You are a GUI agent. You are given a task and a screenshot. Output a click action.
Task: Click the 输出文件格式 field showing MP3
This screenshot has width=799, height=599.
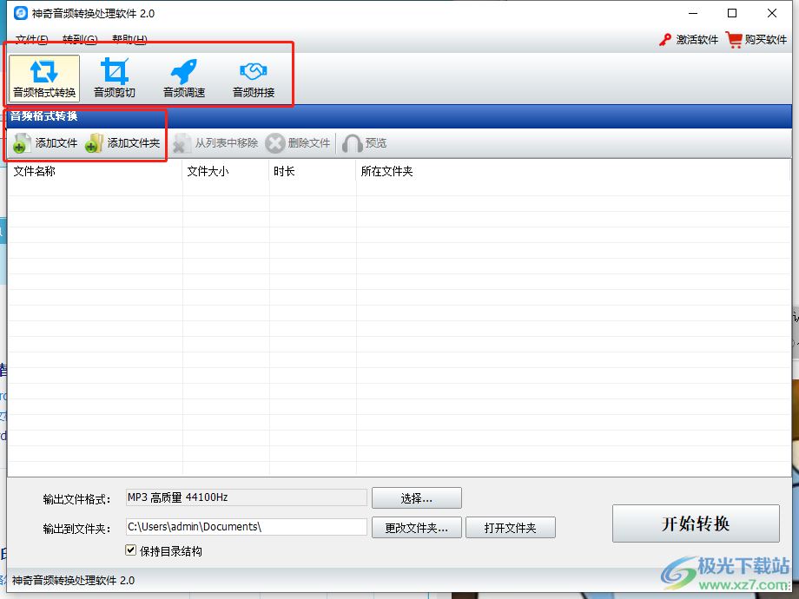(x=246, y=497)
